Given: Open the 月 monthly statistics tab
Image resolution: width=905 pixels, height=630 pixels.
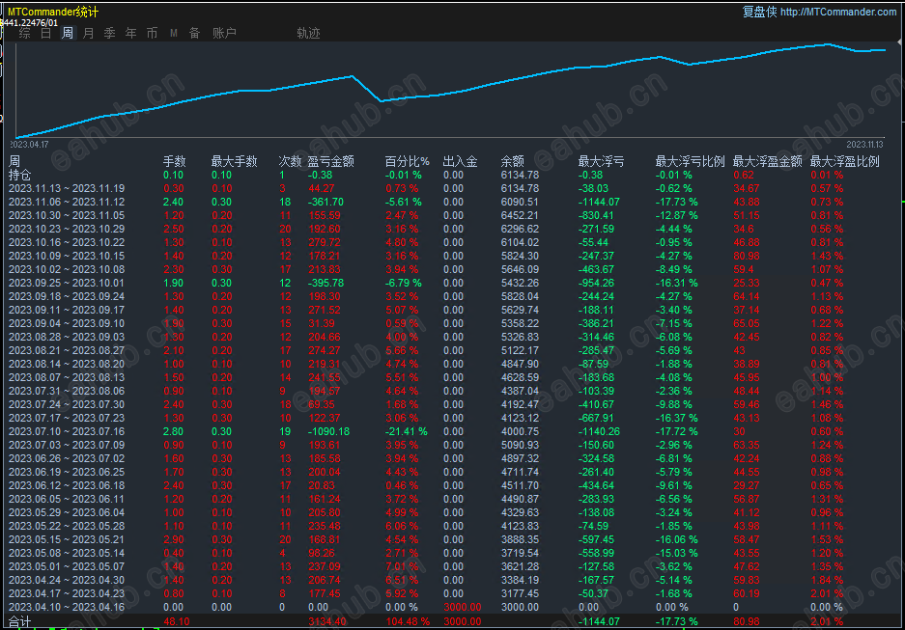Looking at the screenshot, I should click(x=89, y=33).
